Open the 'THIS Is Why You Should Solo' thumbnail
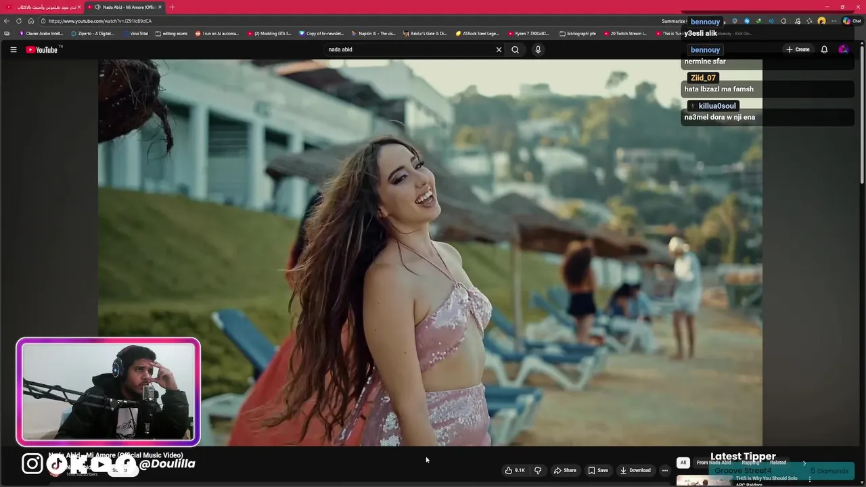Screen dimensions: 866x487 pos(704,481)
